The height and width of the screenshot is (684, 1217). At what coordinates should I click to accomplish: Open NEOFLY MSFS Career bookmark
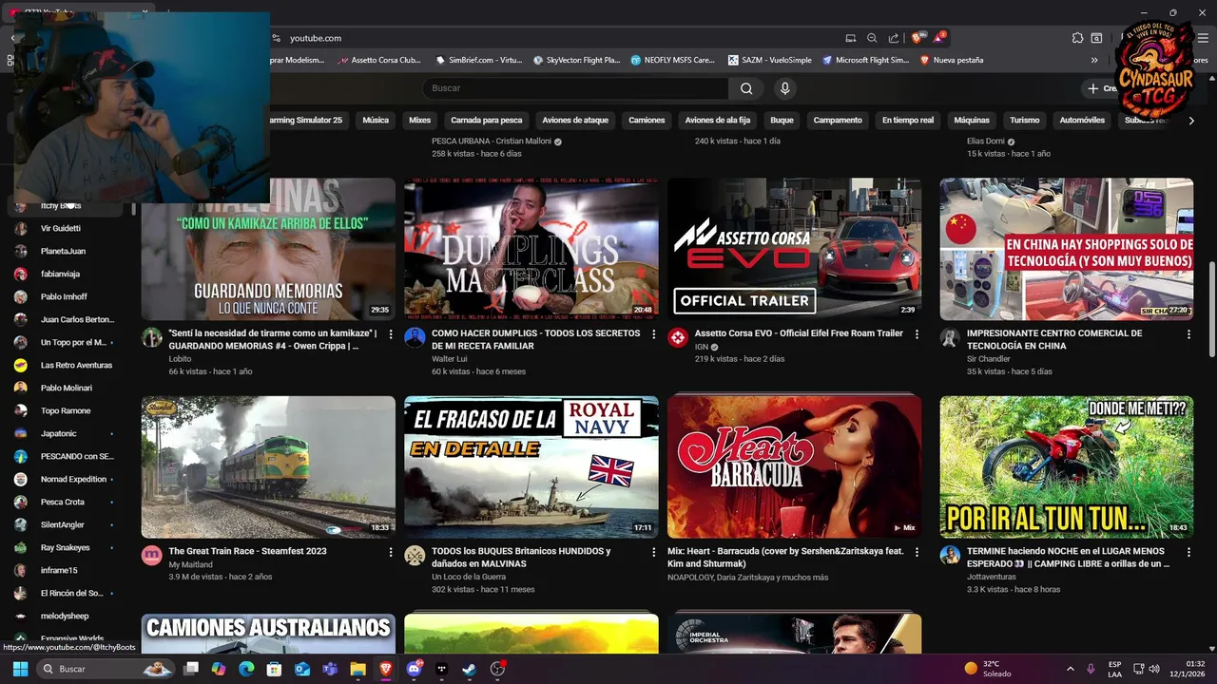coord(673,60)
